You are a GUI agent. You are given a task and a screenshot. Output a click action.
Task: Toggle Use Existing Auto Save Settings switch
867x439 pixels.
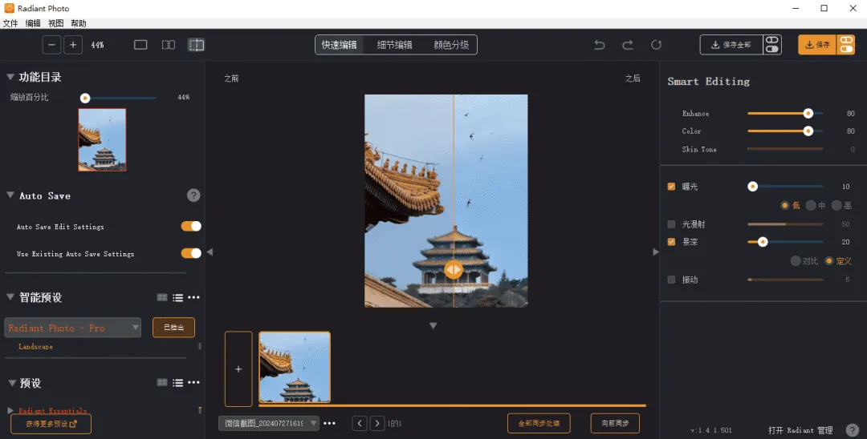click(x=191, y=253)
